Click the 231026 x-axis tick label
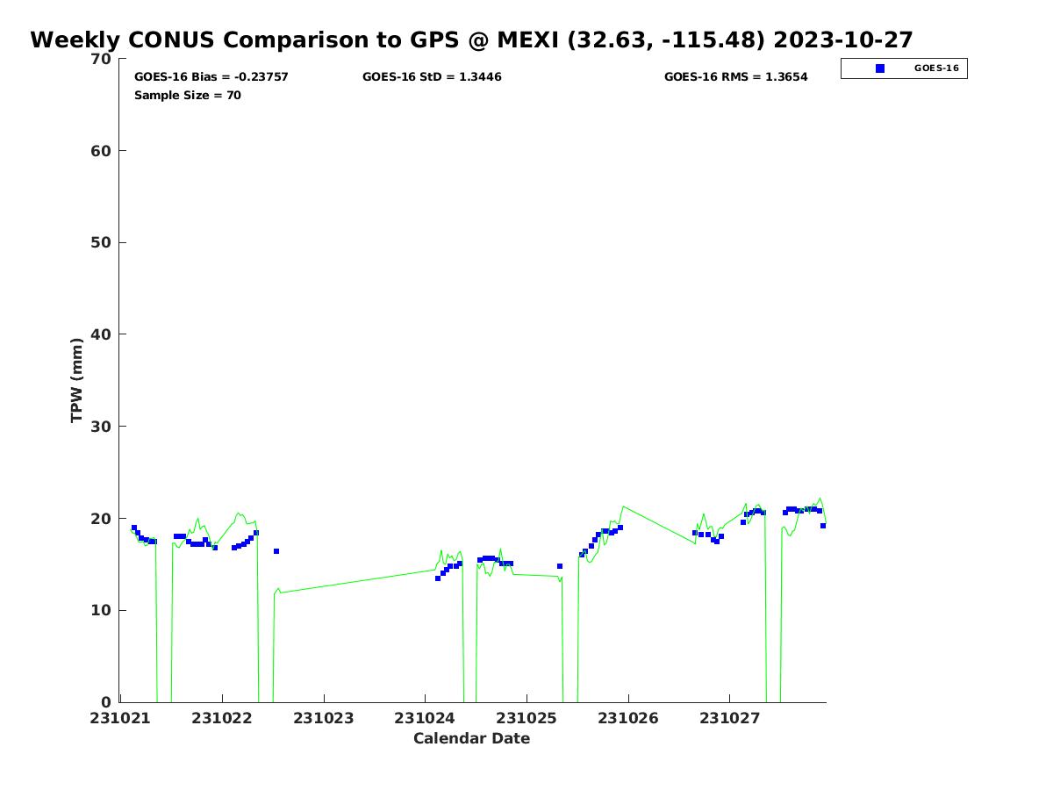1053x790 pixels. pyautogui.click(x=628, y=718)
